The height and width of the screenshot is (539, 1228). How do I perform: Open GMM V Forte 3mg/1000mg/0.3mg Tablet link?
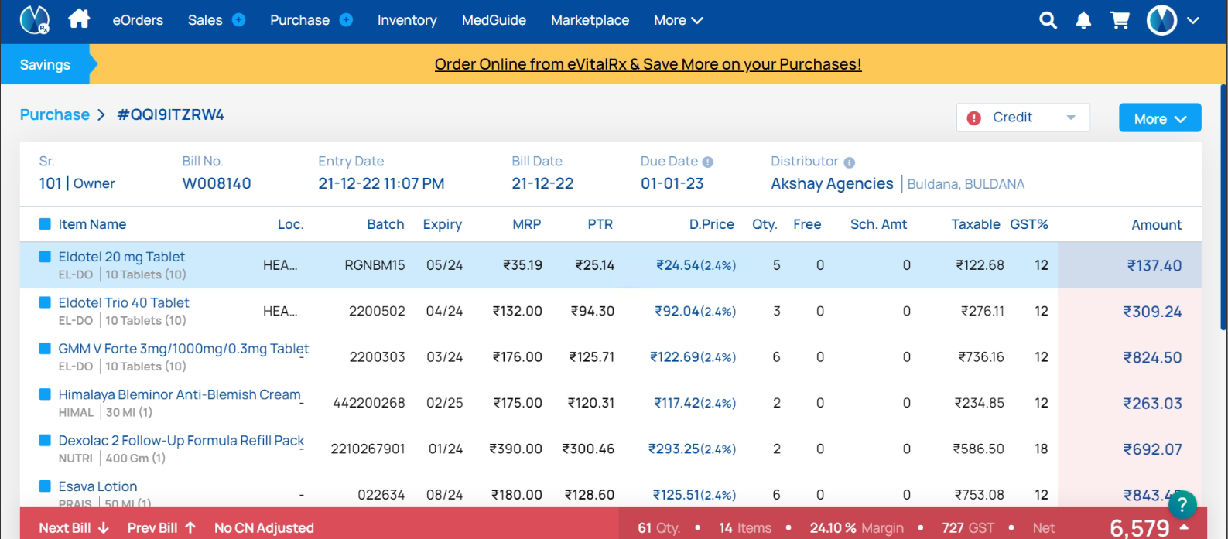(x=183, y=349)
